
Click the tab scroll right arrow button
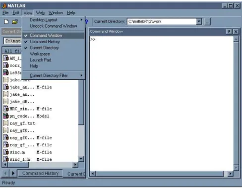pyautogui.click(x=13, y=173)
